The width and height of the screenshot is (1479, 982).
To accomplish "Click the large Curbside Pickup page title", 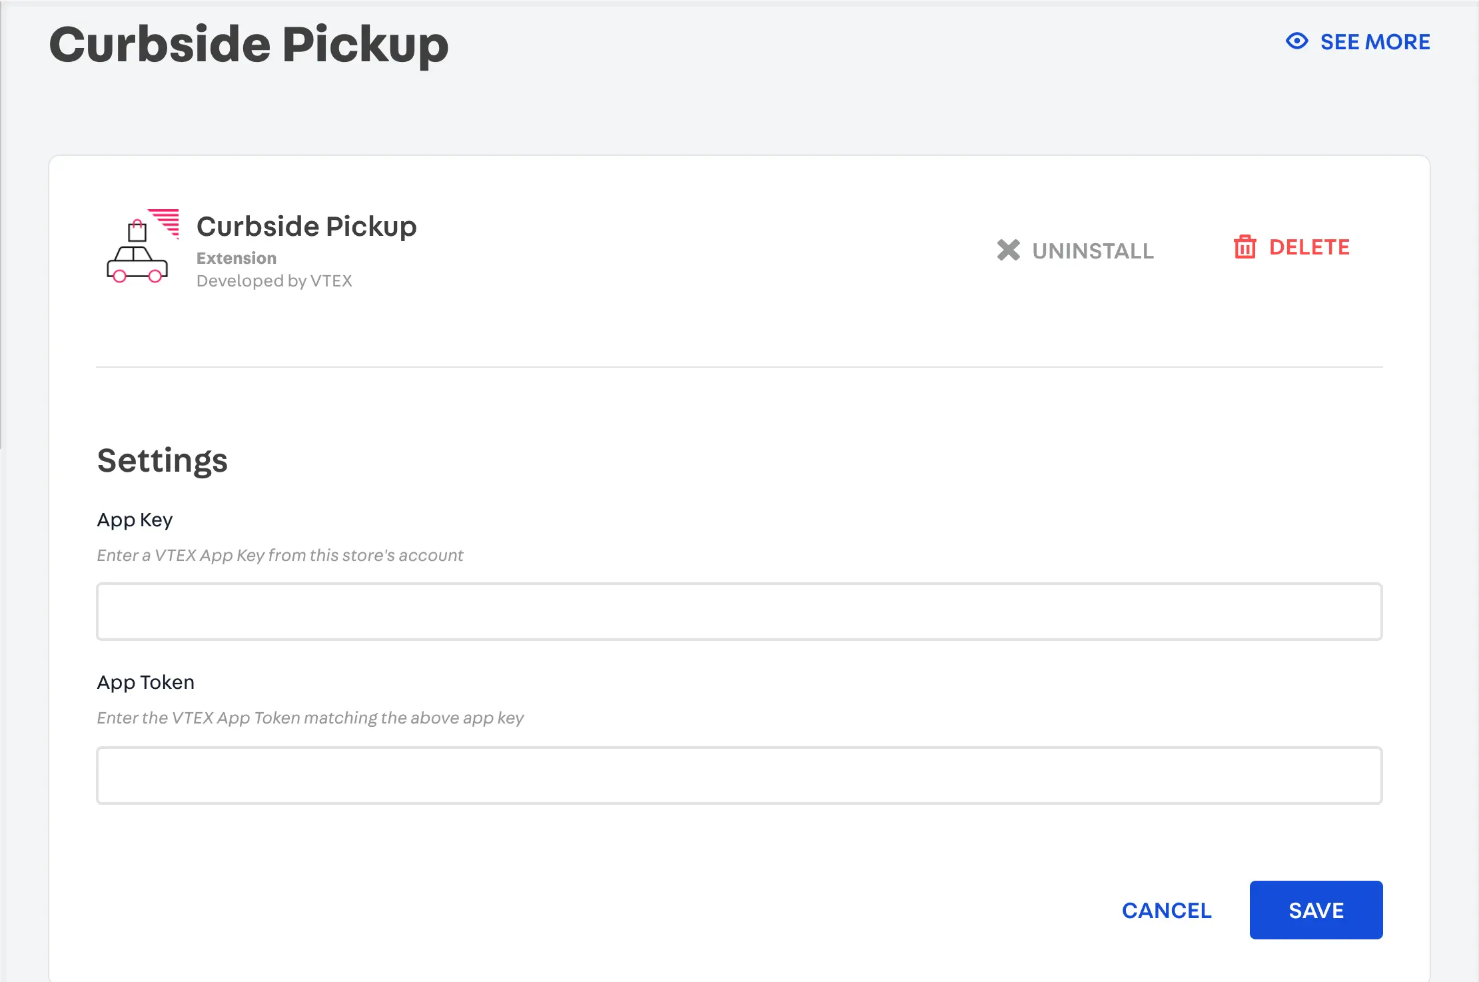I will coord(248,45).
